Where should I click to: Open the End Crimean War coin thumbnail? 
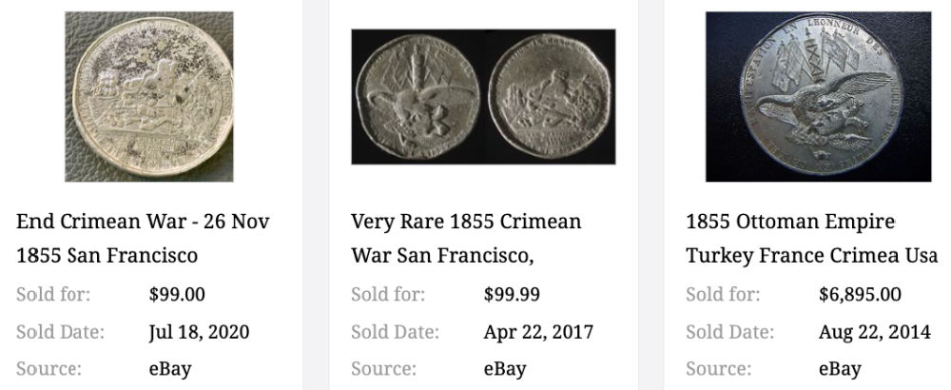[148, 96]
